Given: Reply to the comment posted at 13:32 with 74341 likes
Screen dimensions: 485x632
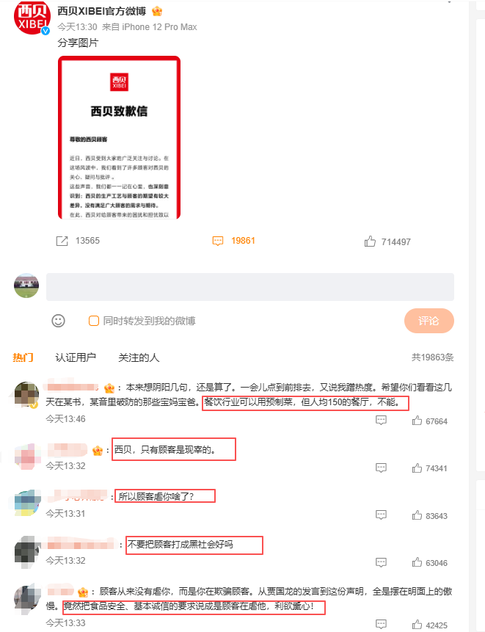Looking at the screenshot, I should pyautogui.click(x=381, y=468).
